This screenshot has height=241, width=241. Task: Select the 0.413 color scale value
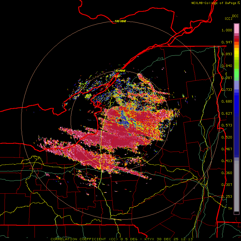click(227, 161)
